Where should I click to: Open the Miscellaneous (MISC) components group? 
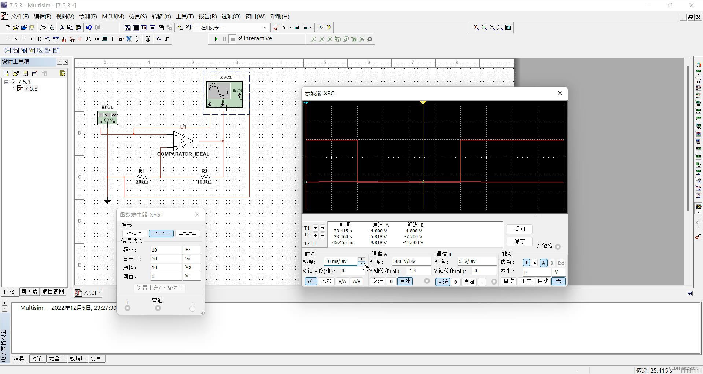pos(96,39)
